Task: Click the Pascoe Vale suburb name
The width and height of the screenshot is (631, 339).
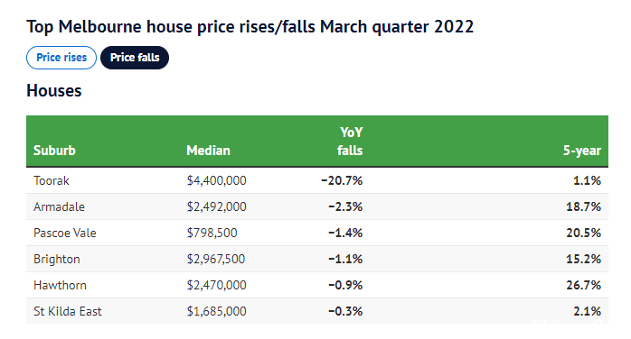Action: pyautogui.click(x=65, y=233)
